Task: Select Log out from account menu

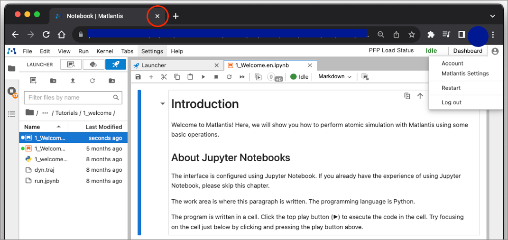Action: tap(451, 102)
